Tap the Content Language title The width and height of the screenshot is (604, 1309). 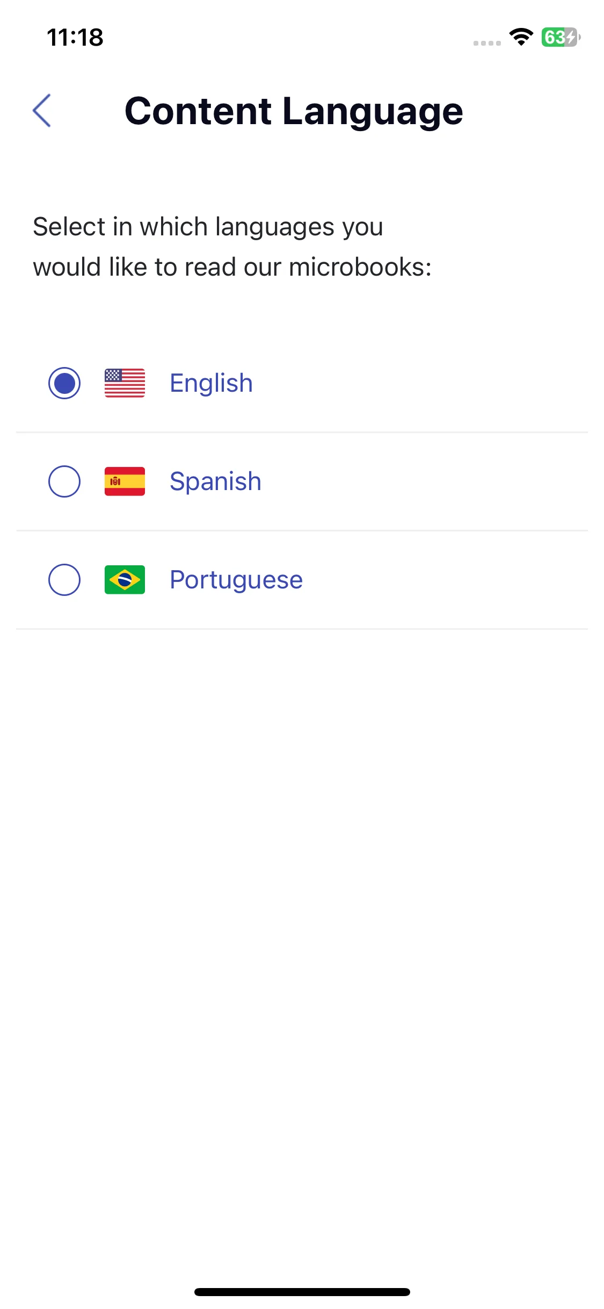(294, 111)
